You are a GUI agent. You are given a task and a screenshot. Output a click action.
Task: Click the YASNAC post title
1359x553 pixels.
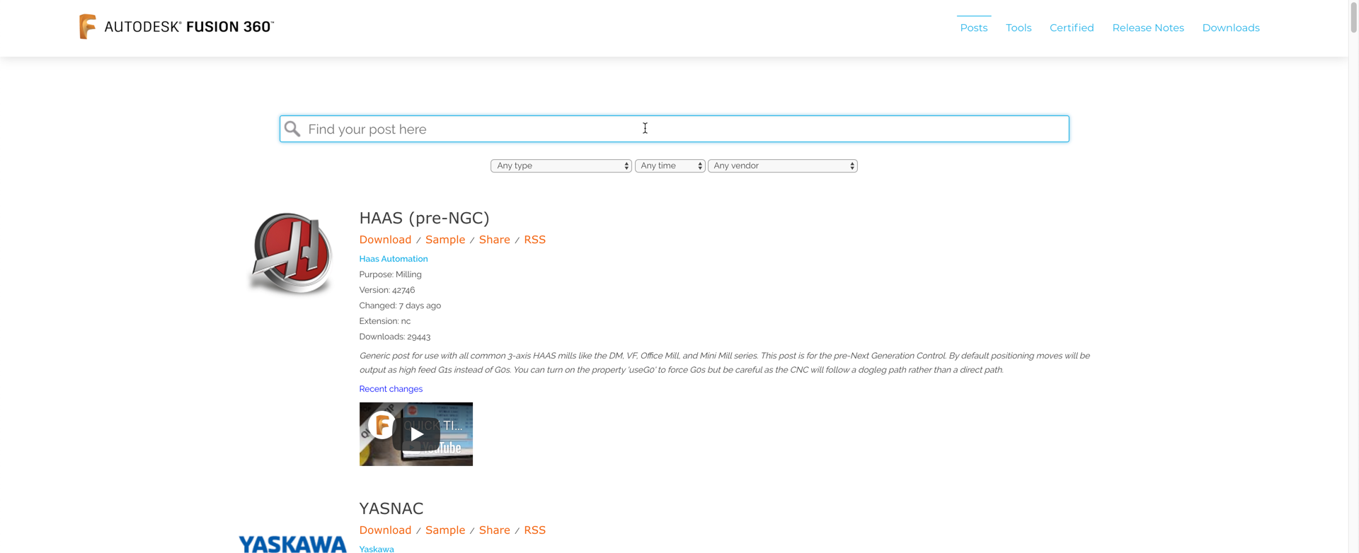tap(391, 508)
